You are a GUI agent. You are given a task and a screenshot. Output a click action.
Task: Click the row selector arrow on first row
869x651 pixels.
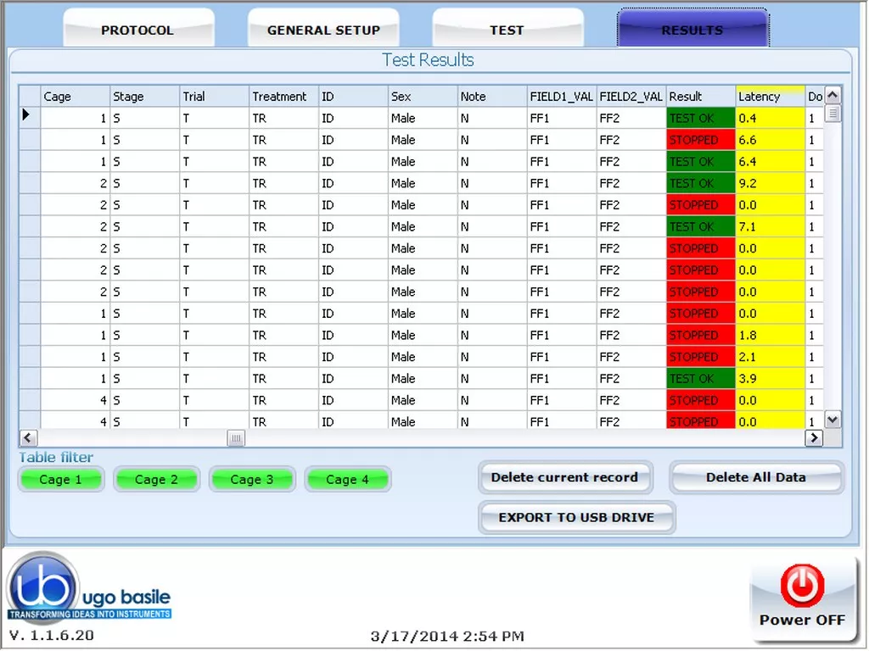point(26,114)
